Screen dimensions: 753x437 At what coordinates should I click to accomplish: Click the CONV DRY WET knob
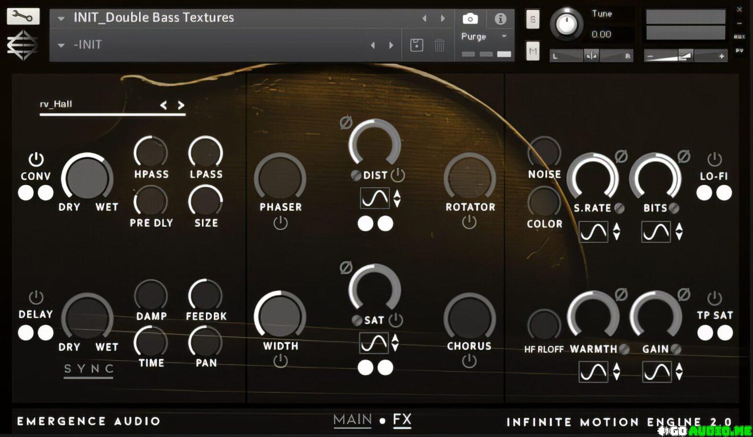87,178
